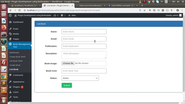Open the battery indicator in top panel
Screen dimensions: 185x104
[x=173, y=2]
